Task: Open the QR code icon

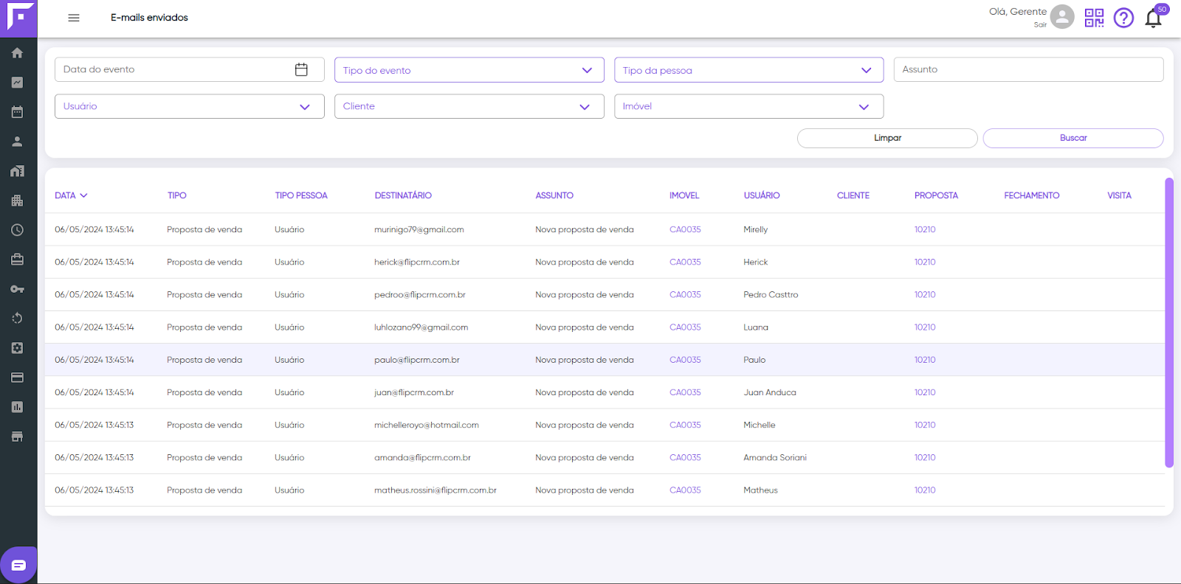Action: [1094, 18]
